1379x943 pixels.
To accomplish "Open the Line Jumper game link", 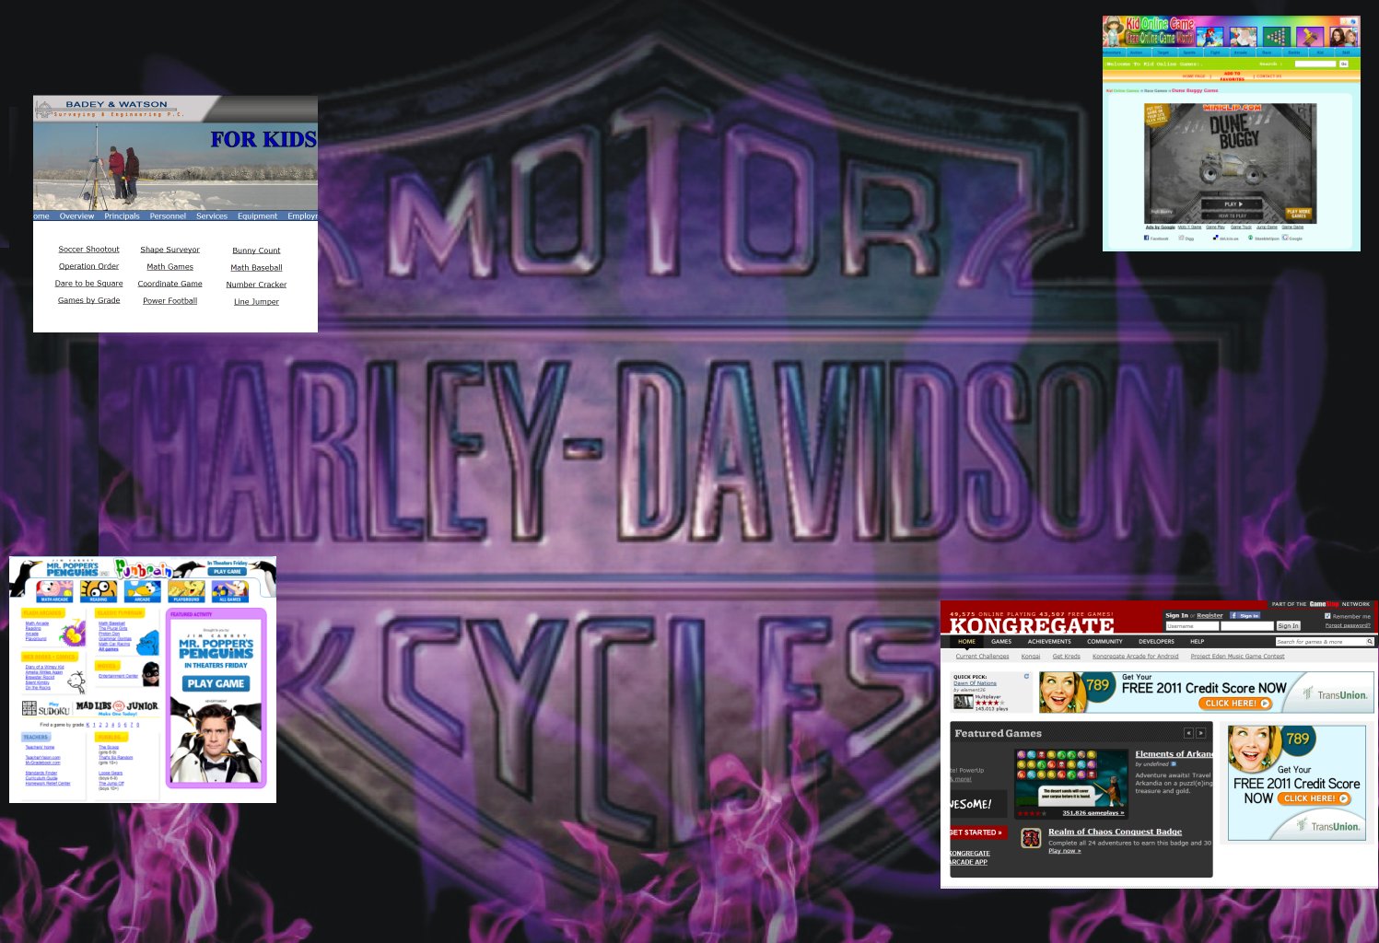I will [x=256, y=302].
